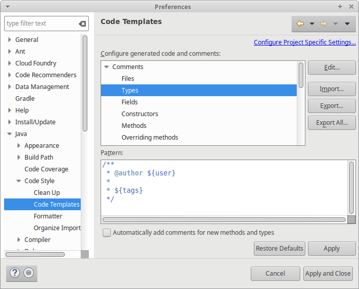Open Configure Project Specific Settings link
Screen dimensions: 359x289
(x=304, y=42)
